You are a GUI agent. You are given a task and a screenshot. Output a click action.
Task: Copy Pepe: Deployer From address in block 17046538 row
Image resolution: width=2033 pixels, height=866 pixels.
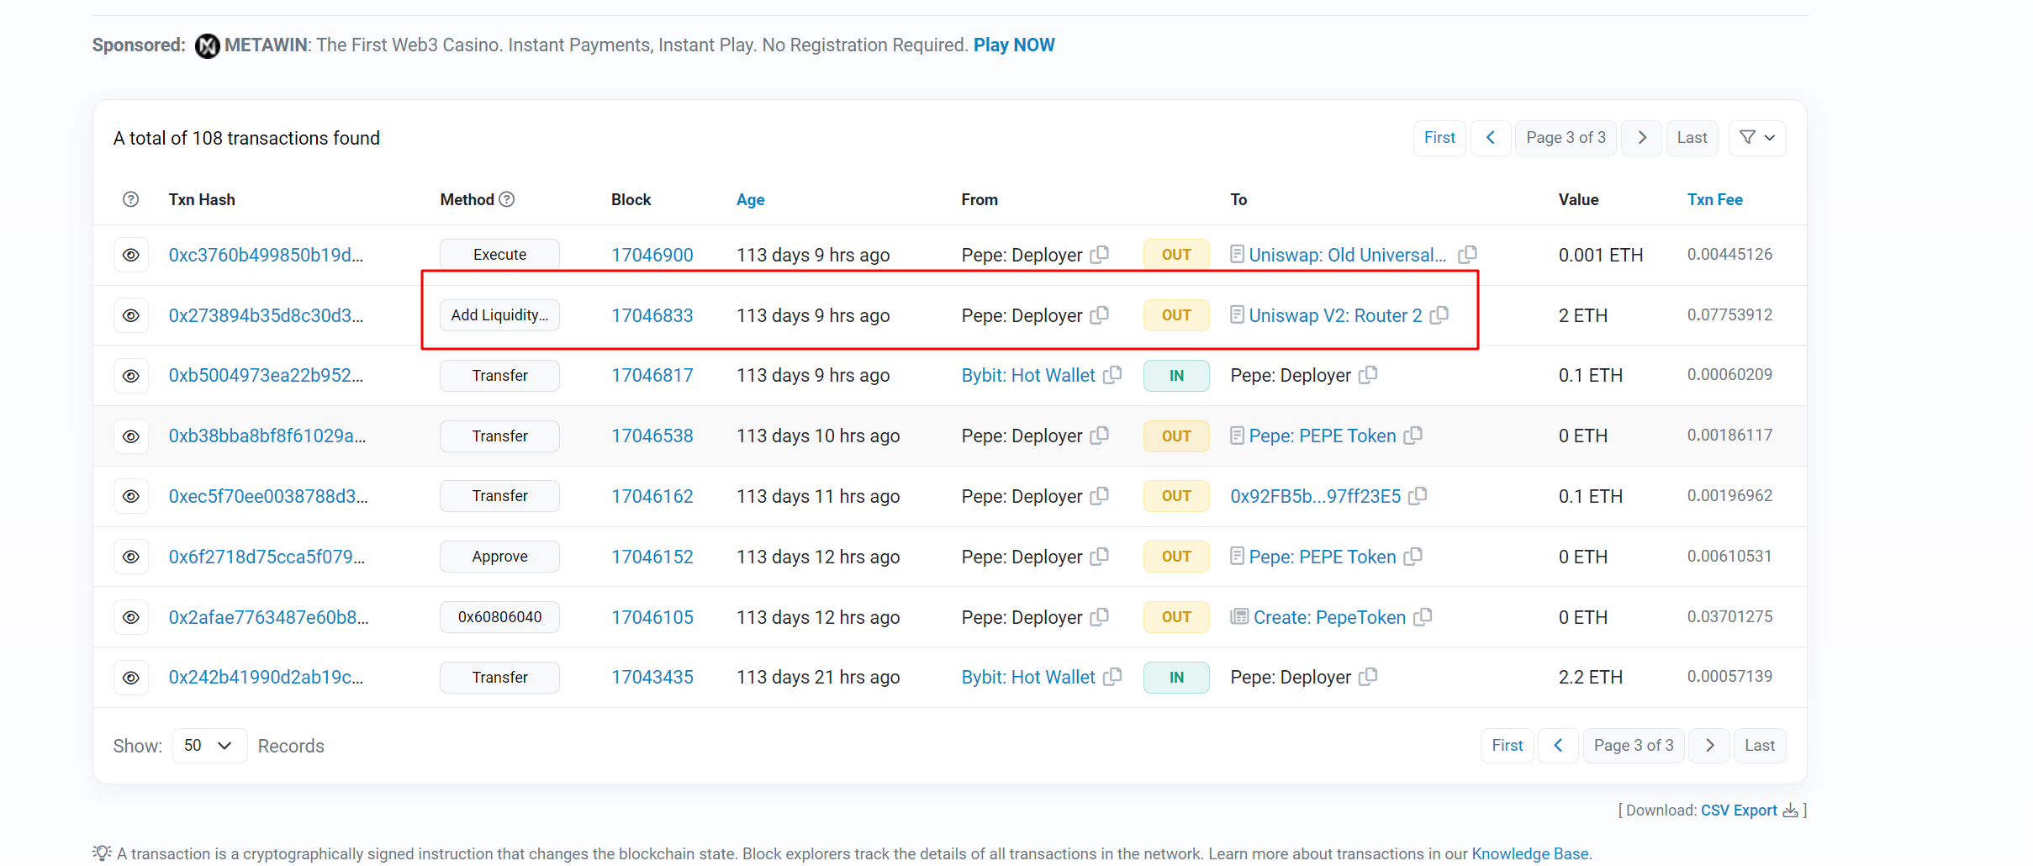tap(1100, 435)
